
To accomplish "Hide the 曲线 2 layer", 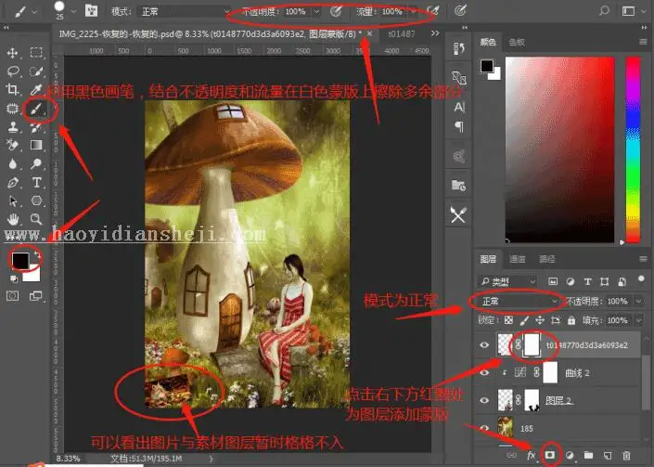I will (484, 372).
